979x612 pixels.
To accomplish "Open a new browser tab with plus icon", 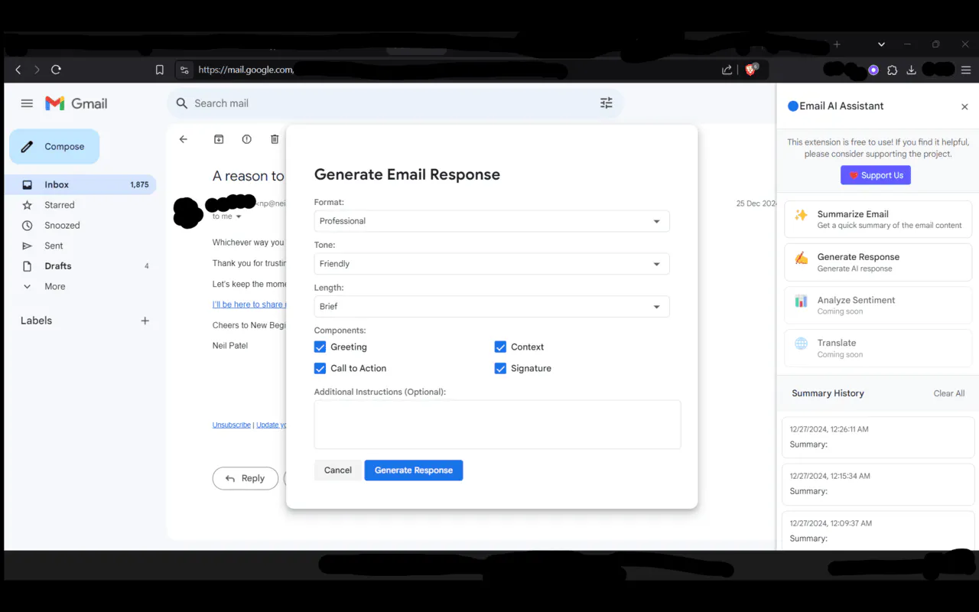I will pyautogui.click(x=837, y=44).
